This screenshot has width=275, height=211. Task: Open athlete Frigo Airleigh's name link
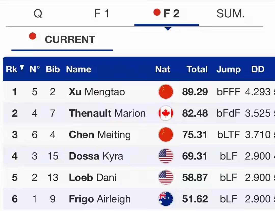tap(100, 199)
